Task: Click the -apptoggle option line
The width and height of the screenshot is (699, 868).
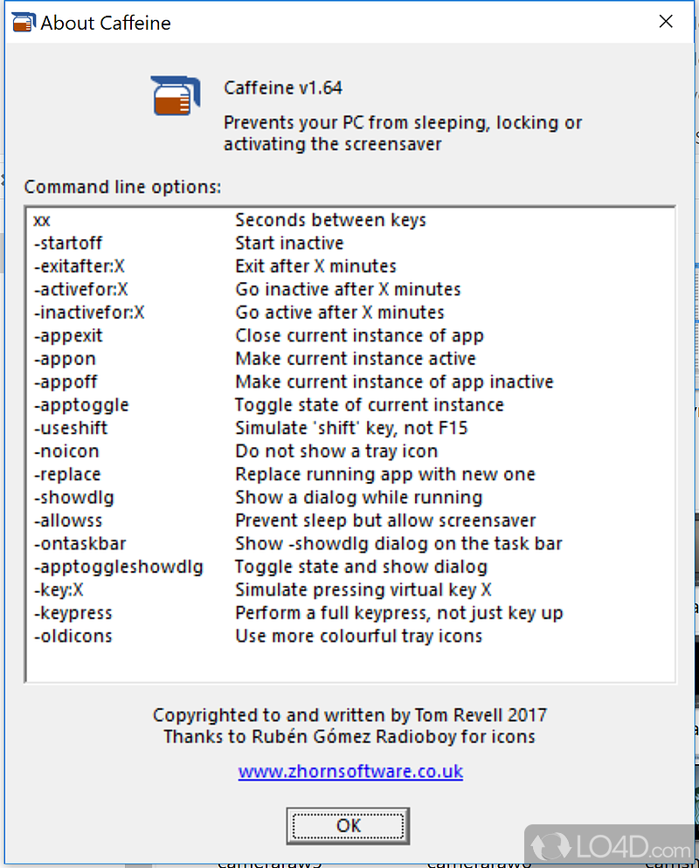Action: click(81, 404)
